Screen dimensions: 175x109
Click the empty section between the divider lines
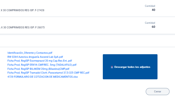[x=87, y=41]
